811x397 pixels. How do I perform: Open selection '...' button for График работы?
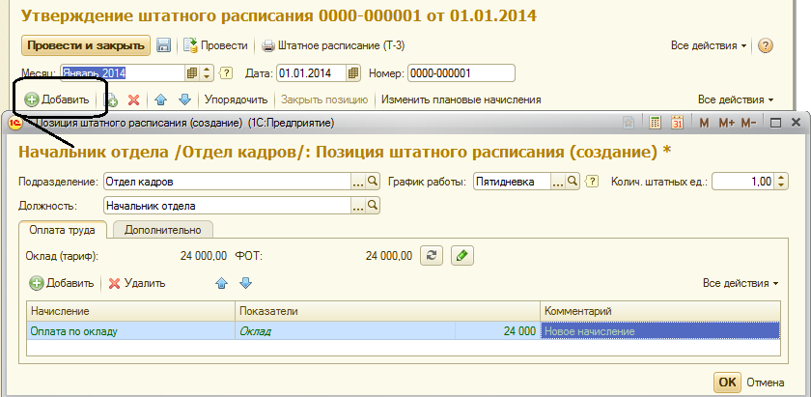pyautogui.click(x=557, y=182)
